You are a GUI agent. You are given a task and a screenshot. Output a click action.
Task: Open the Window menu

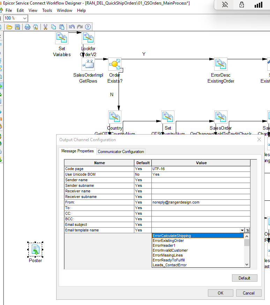[x=65, y=10]
